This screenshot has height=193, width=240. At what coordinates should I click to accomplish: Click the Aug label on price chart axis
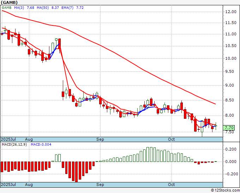(x=29, y=139)
